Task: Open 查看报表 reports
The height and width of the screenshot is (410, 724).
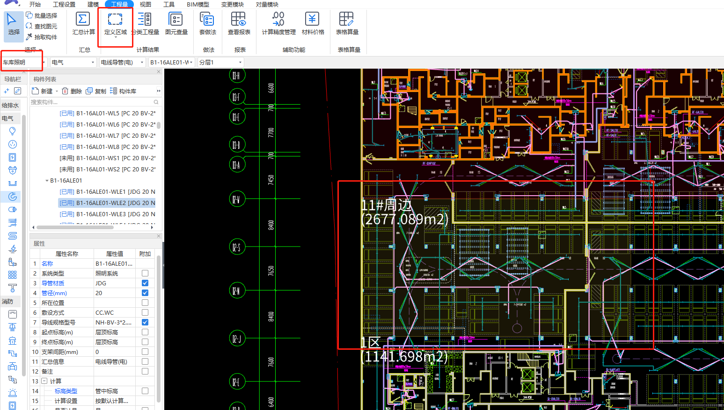Action: pos(239,24)
